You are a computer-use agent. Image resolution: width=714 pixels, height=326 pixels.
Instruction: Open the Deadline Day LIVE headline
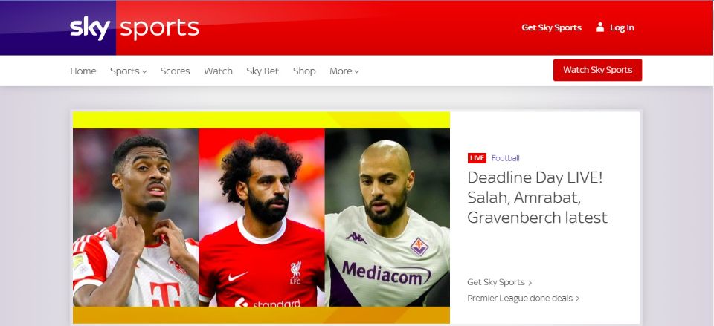click(537, 198)
